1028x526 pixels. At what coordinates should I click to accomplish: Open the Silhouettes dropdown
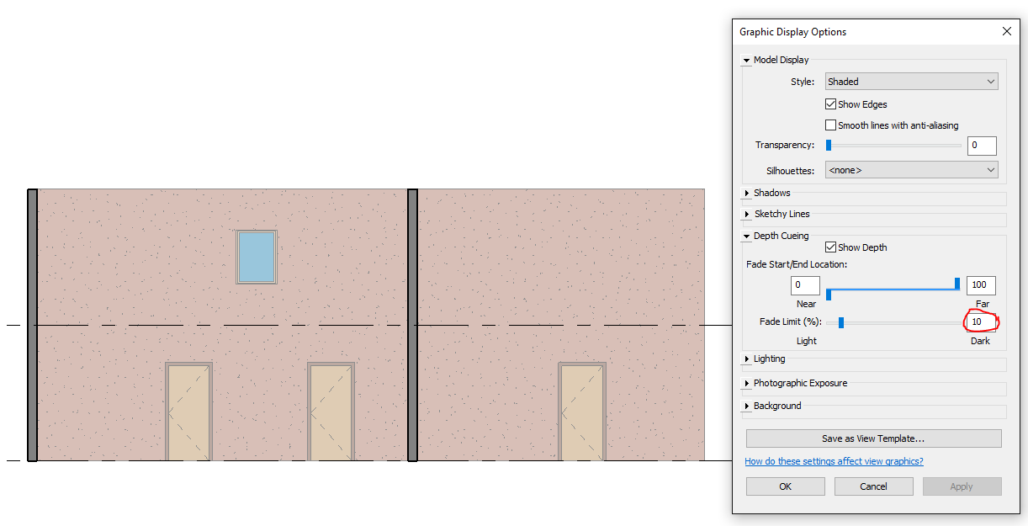(x=912, y=170)
